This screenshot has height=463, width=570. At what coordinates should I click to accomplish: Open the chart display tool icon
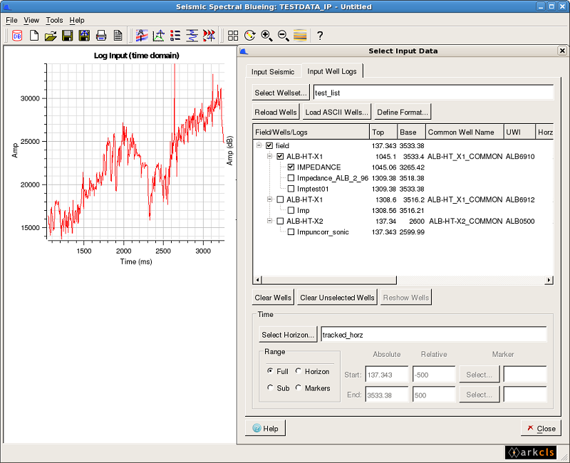point(158,36)
